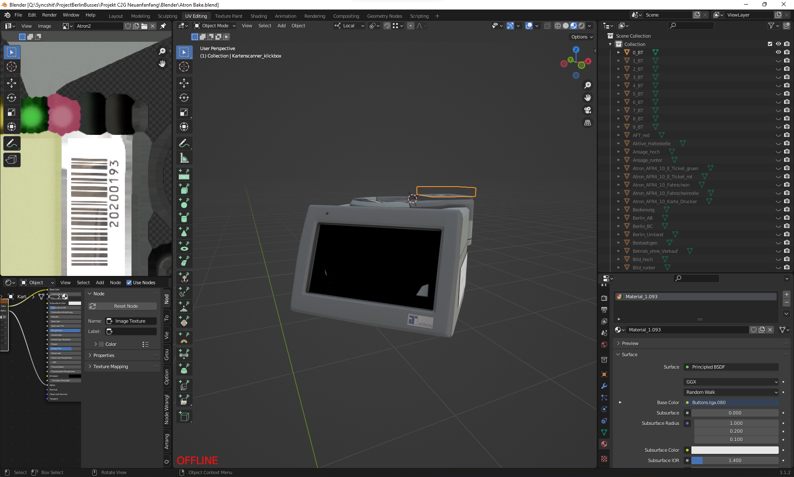
Task: Open the Object Mode dropdown
Action: (215, 26)
